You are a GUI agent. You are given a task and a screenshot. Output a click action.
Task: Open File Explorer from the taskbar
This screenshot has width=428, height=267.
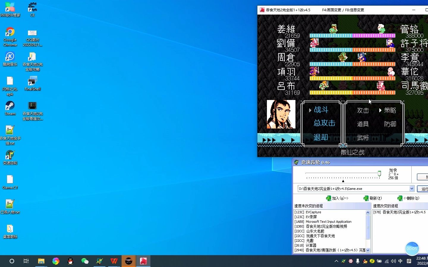(41, 261)
